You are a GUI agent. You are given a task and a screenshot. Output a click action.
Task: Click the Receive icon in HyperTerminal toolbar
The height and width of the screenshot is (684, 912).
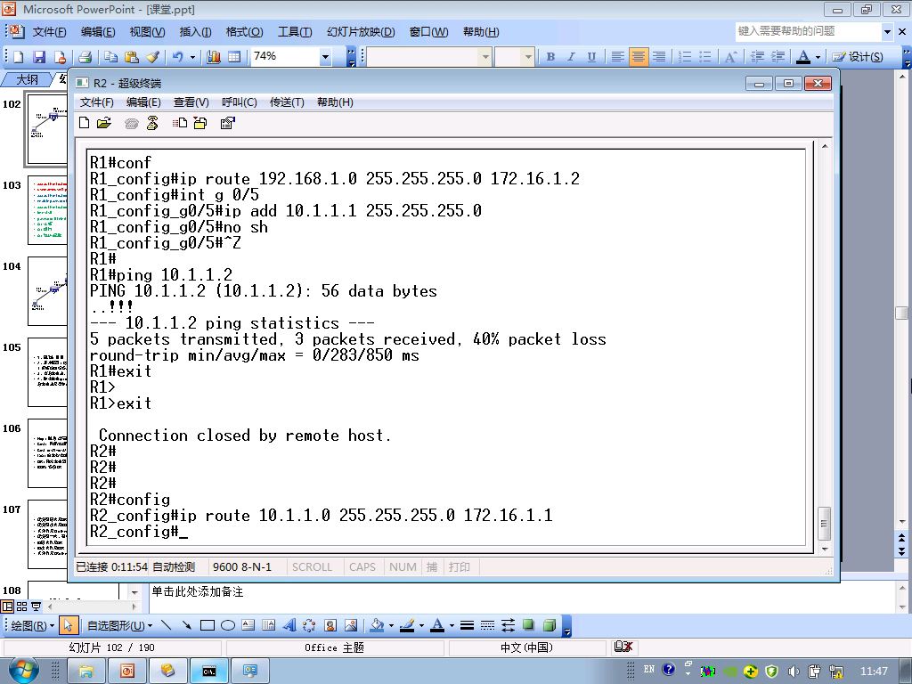click(200, 123)
